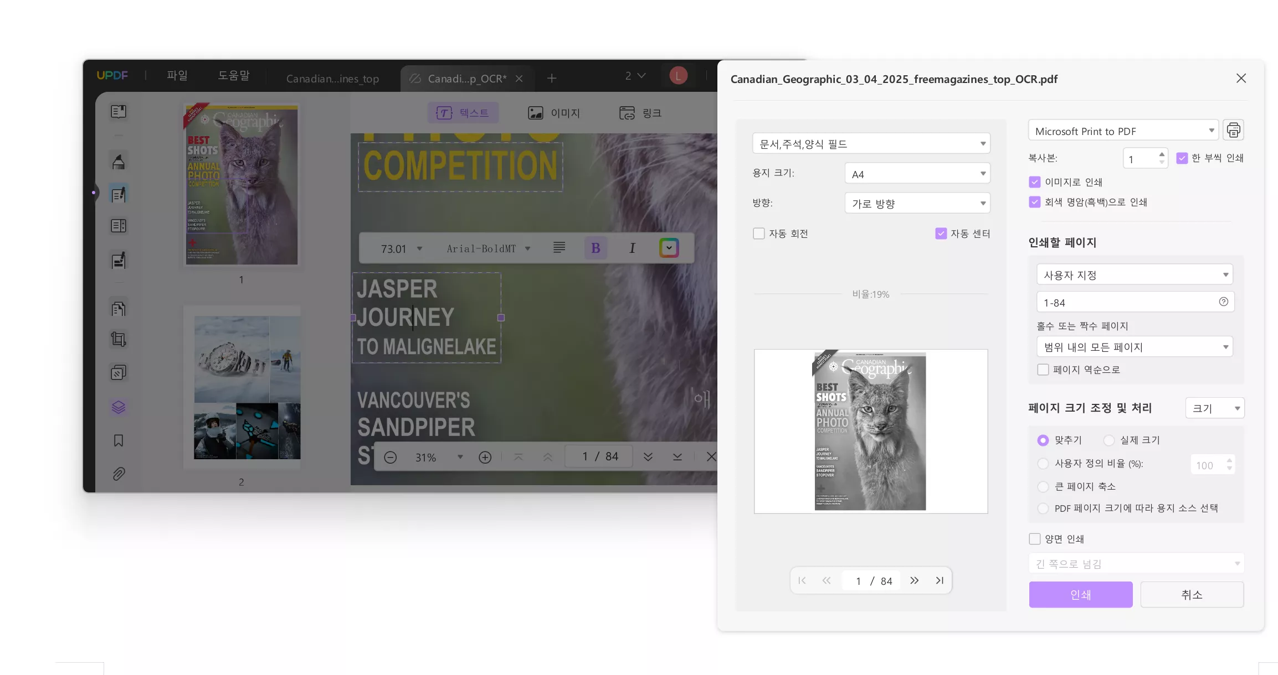
Task: Click the 취소 cancel button
Action: click(1192, 595)
